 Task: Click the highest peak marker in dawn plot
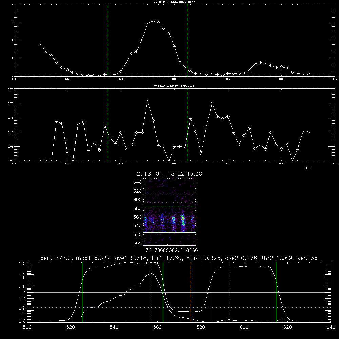coord(153,21)
